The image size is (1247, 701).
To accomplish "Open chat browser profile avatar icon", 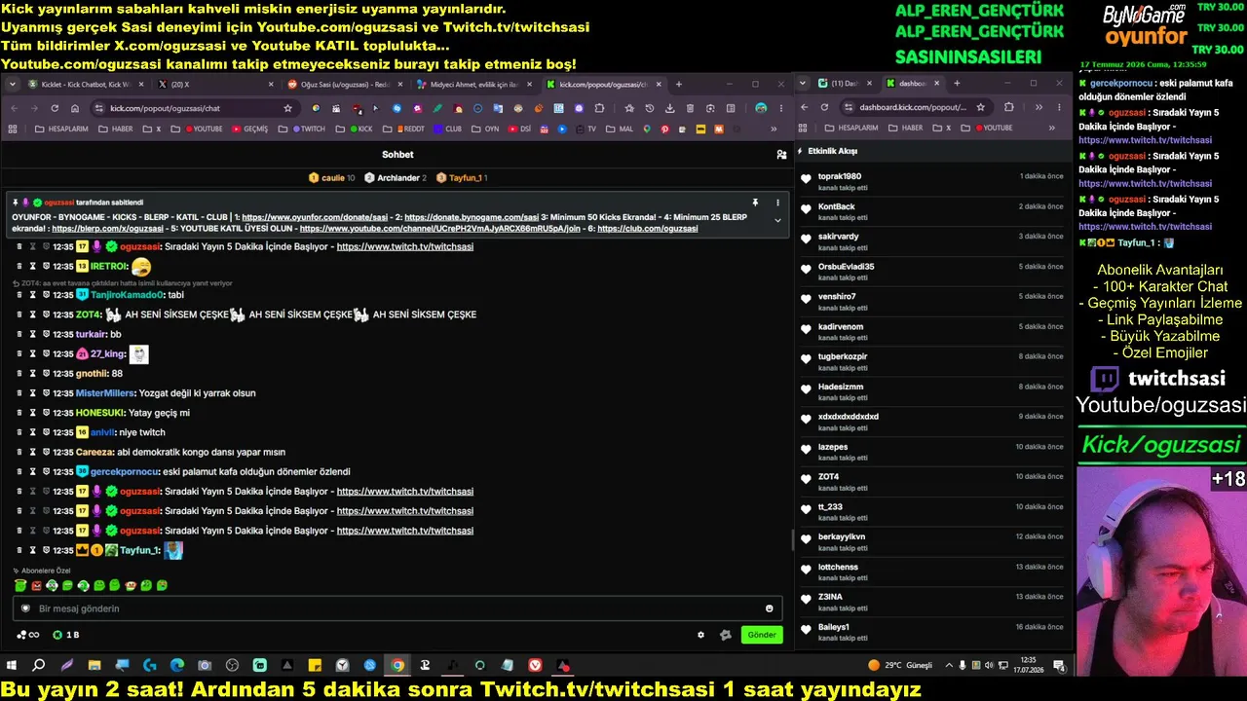I will coord(761,108).
